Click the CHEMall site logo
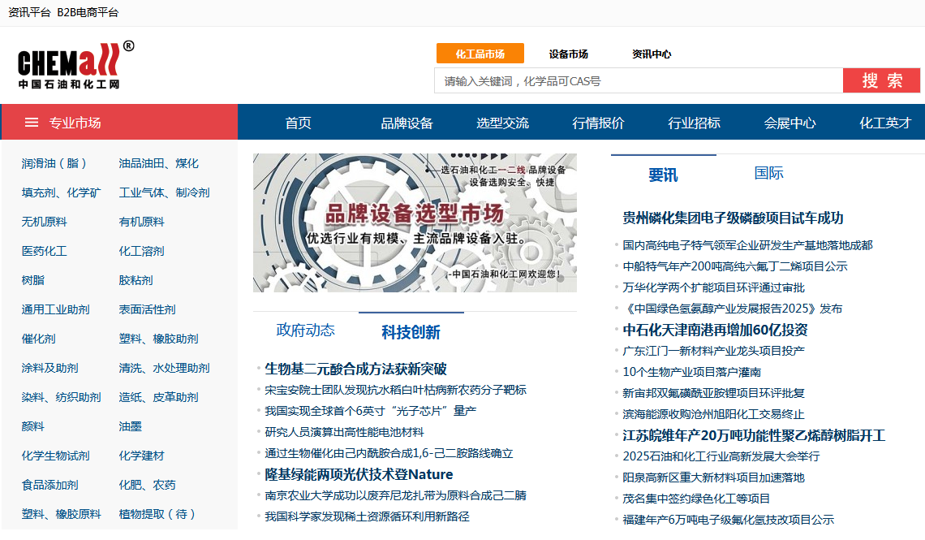The image size is (925, 540). [x=67, y=67]
